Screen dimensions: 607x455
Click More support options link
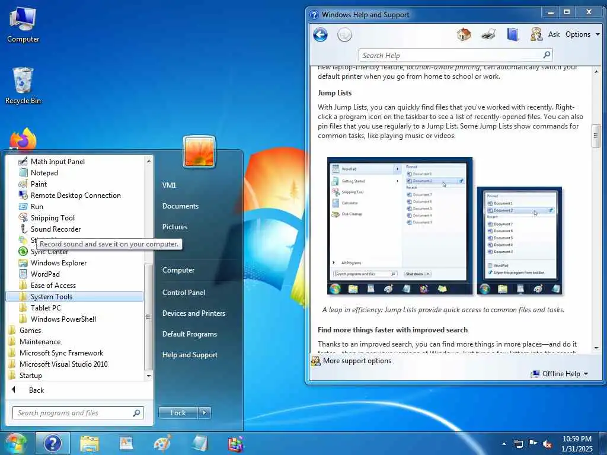coord(357,361)
